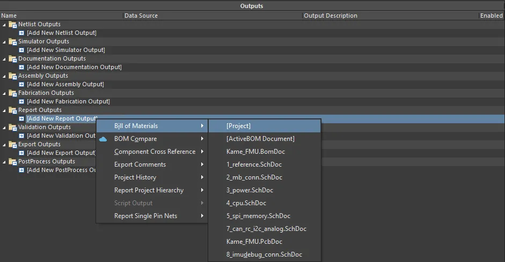Click plus icon for Add New Simulator Output
Viewport: 505px width, 262px height.
click(x=22, y=50)
